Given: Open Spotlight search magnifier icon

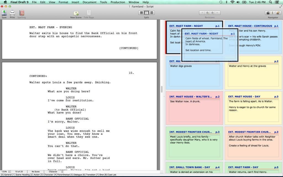Looking at the screenshot, I should tap(271, 2).
